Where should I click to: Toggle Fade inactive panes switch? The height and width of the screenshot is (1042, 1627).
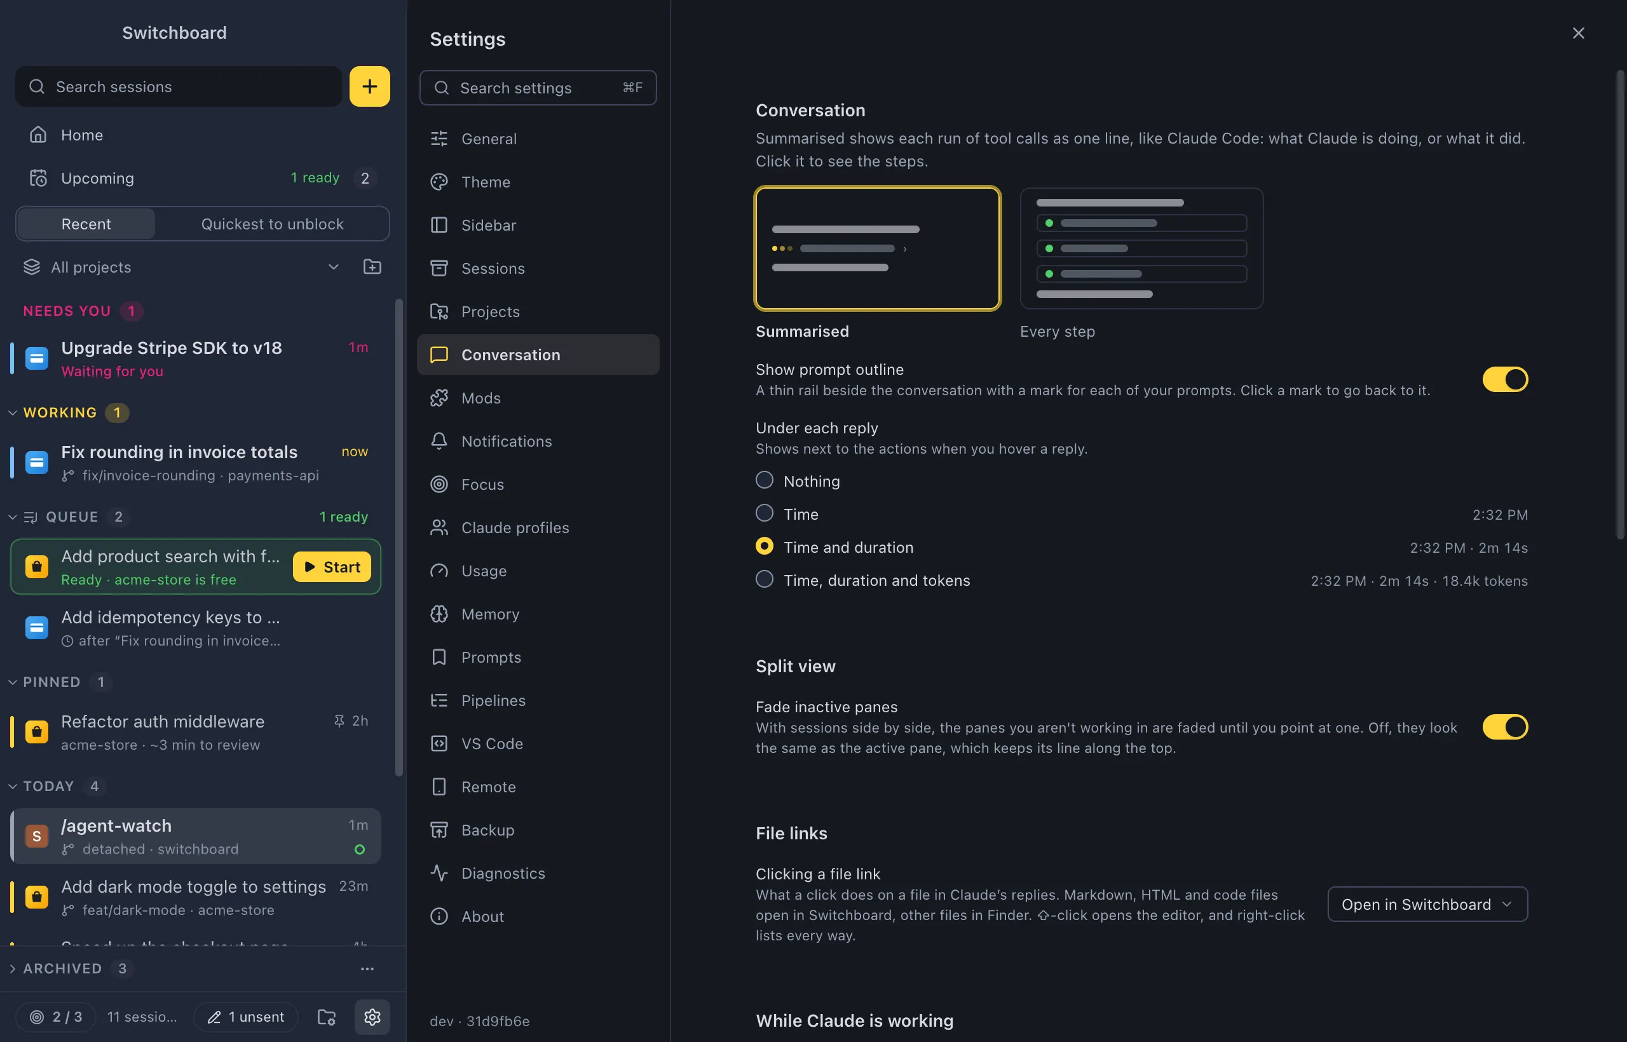tap(1505, 727)
